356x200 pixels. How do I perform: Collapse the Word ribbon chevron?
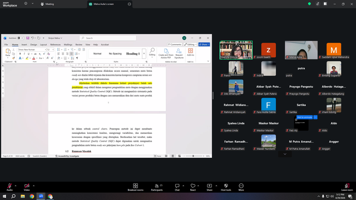click(x=208, y=61)
